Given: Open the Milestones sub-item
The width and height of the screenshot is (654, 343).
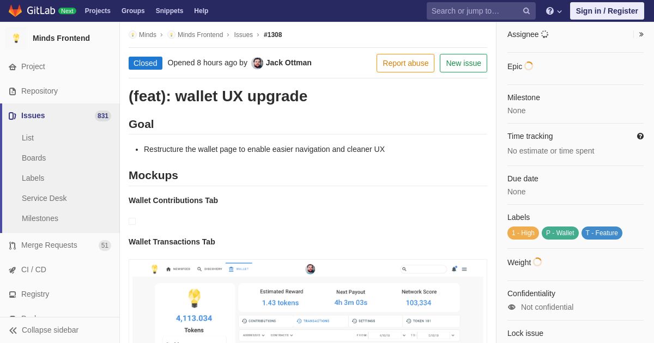Looking at the screenshot, I should coord(40,218).
